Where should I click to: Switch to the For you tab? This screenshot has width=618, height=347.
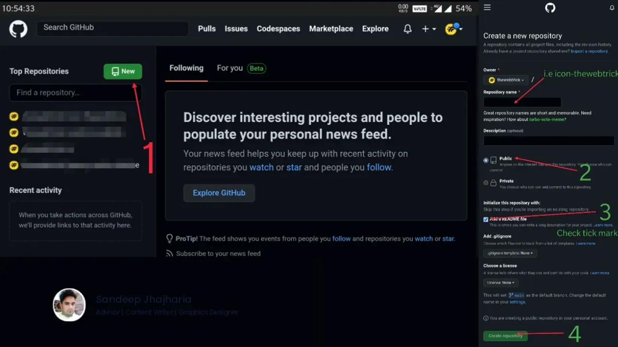230,68
